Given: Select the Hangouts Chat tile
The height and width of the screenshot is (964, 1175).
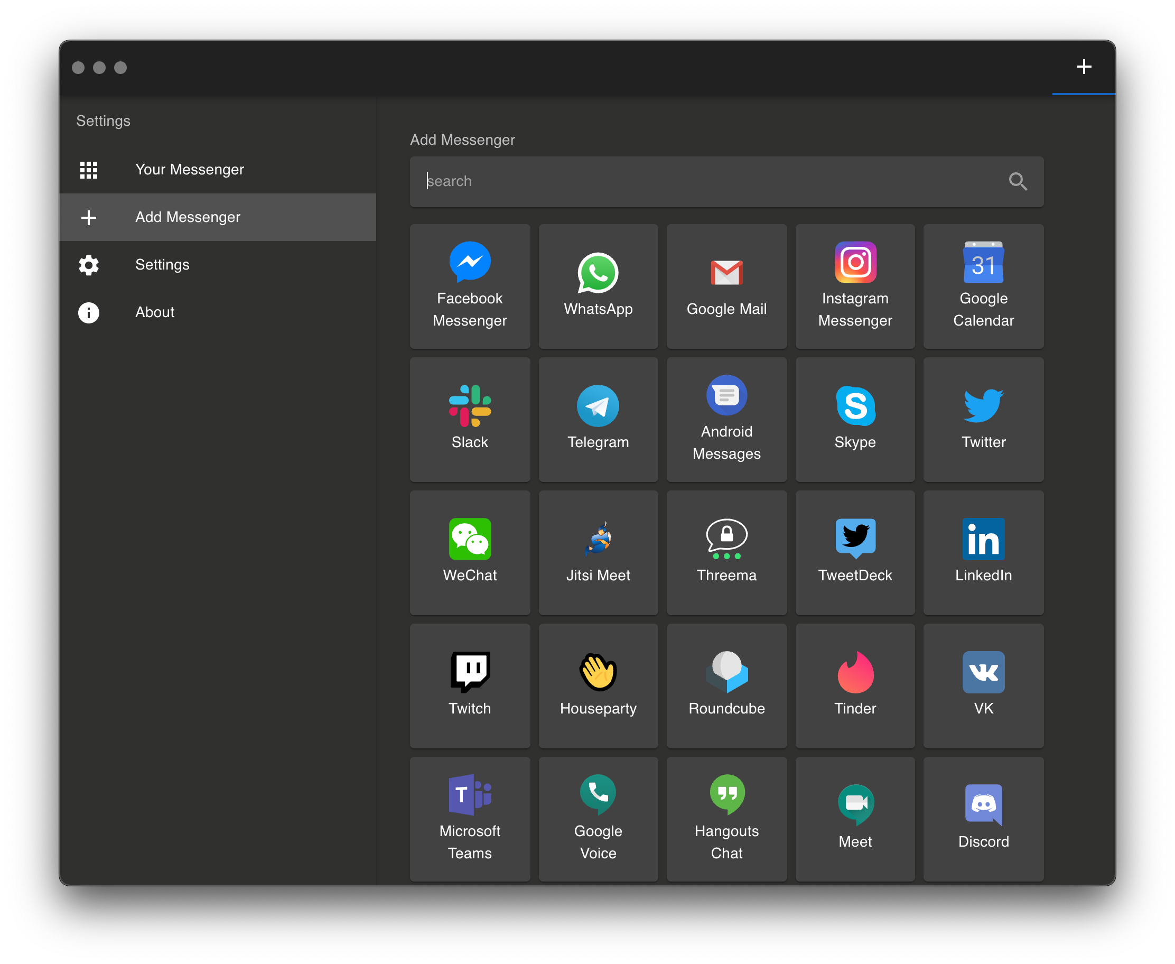Looking at the screenshot, I should 726,819.
